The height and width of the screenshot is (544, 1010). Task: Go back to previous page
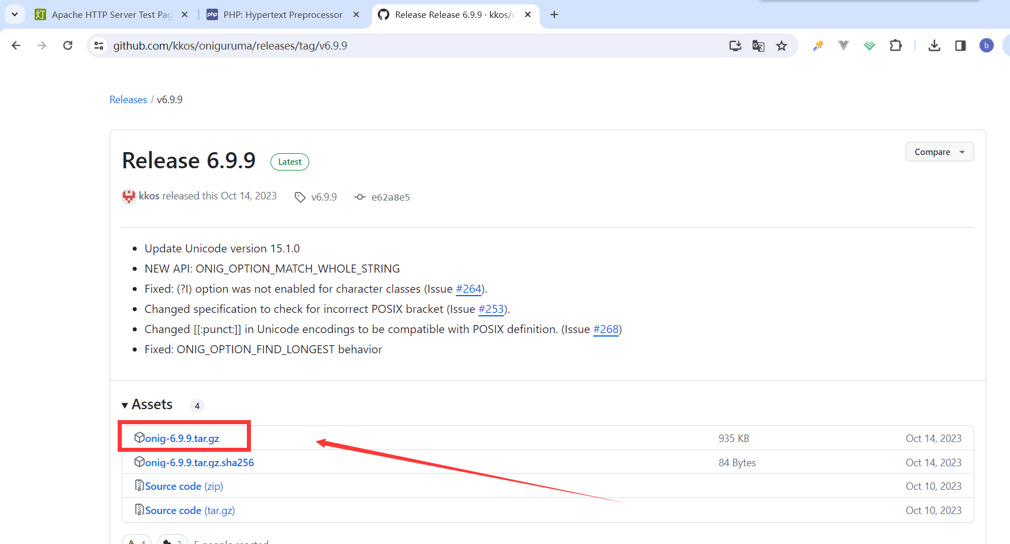click(16, 46)
